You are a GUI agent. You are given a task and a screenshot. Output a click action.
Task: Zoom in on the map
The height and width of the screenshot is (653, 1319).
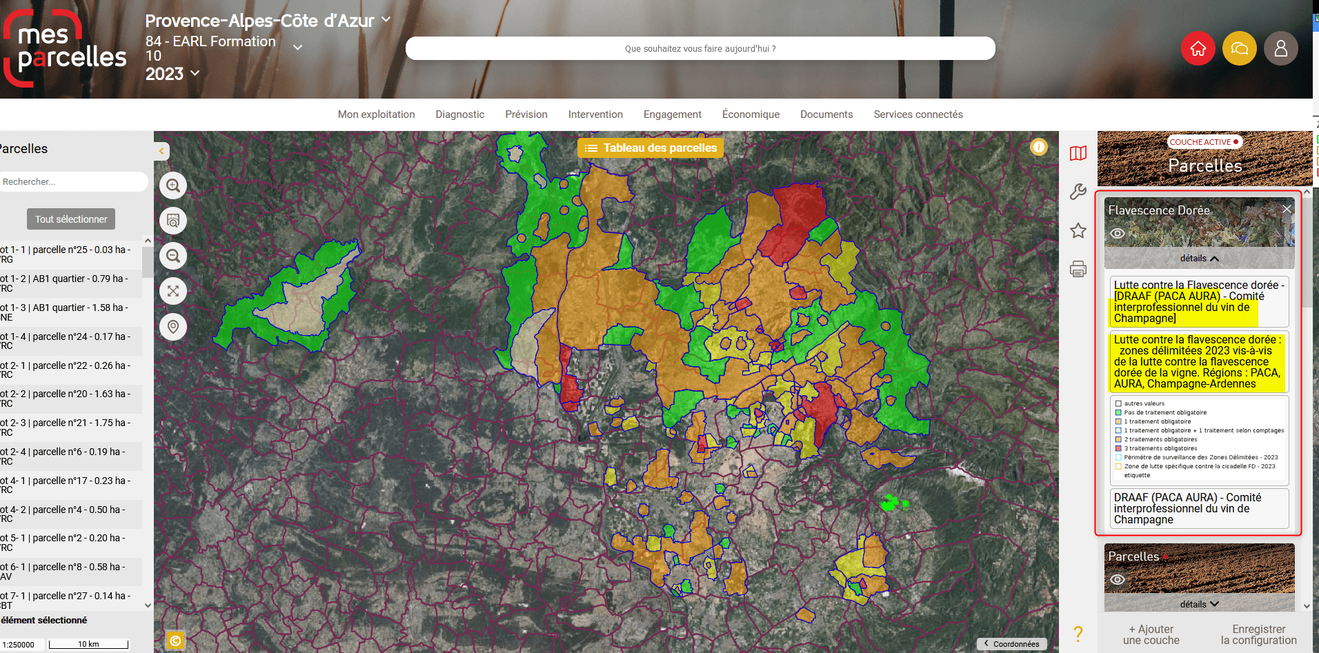(x=173, y=185)
